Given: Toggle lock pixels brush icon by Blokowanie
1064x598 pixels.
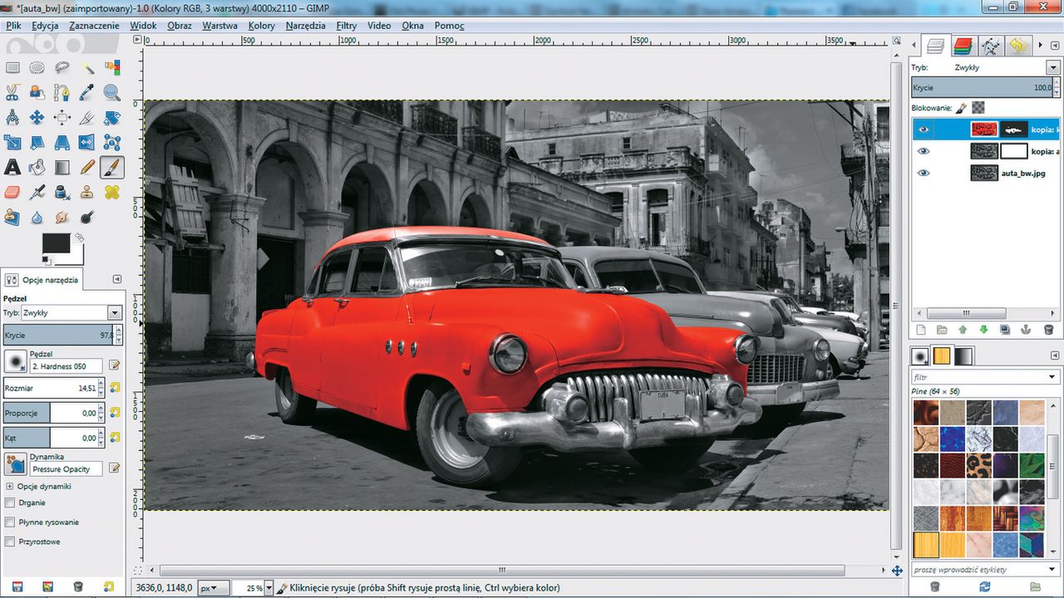Looking at the screenshot, I should click(x=962, y=107).
